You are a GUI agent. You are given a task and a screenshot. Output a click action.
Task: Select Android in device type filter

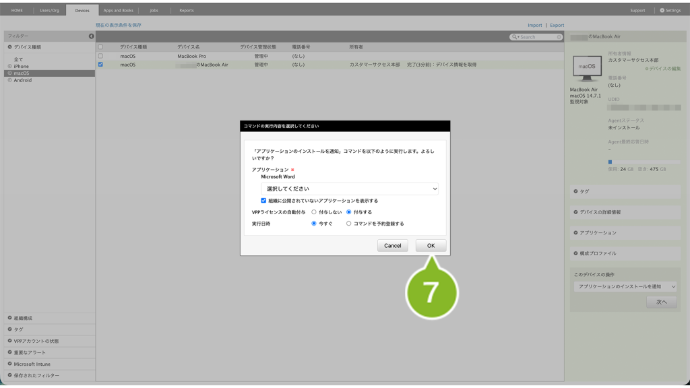22,81
